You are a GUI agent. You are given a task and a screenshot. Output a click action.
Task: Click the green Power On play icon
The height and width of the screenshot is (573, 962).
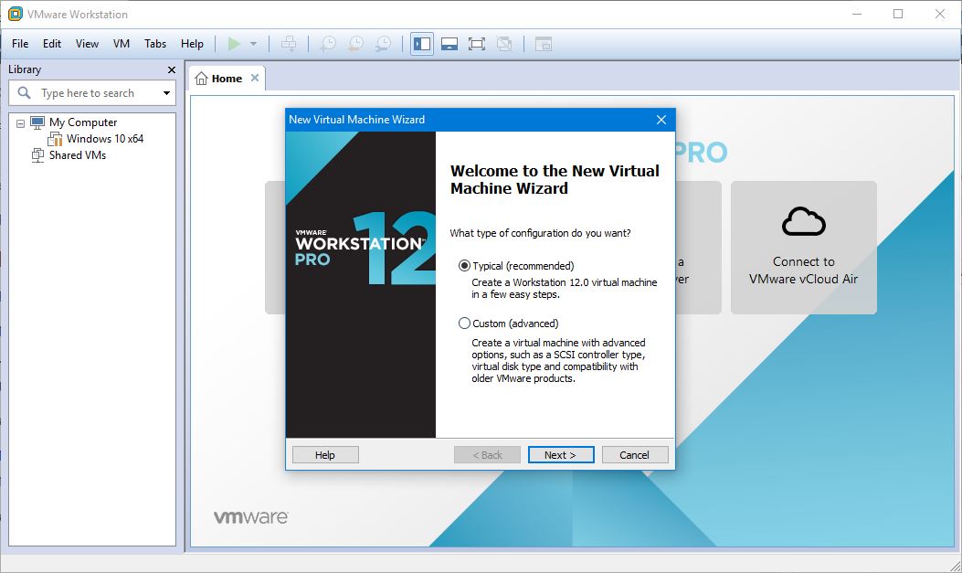point(235,44)
